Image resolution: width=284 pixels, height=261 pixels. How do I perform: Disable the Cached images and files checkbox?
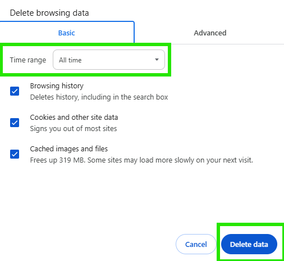tap(15, 154)
